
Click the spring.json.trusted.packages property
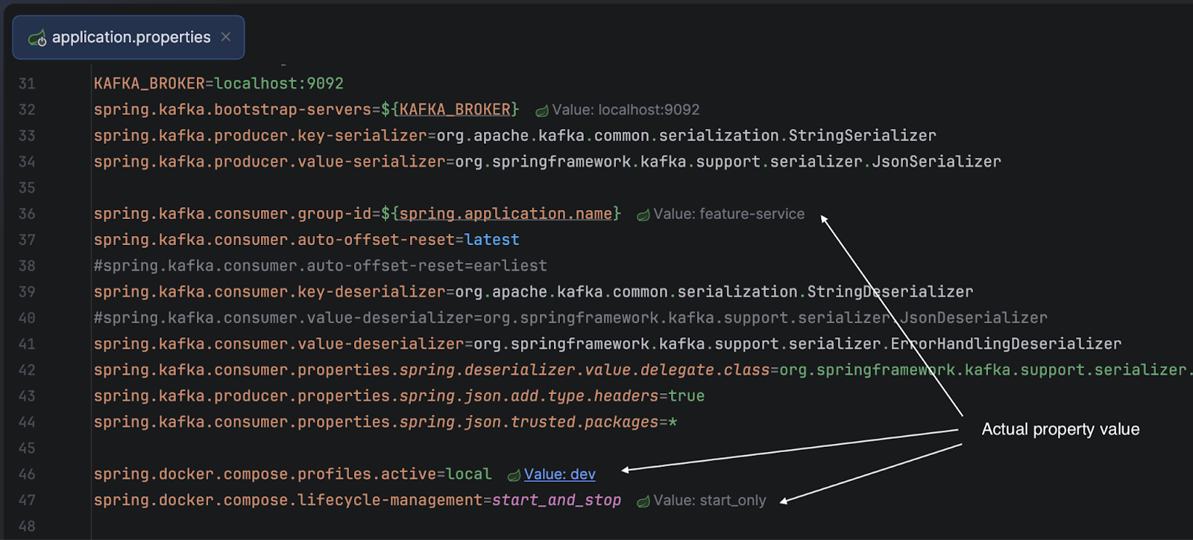pyautogui.click(x=529, y=422)
